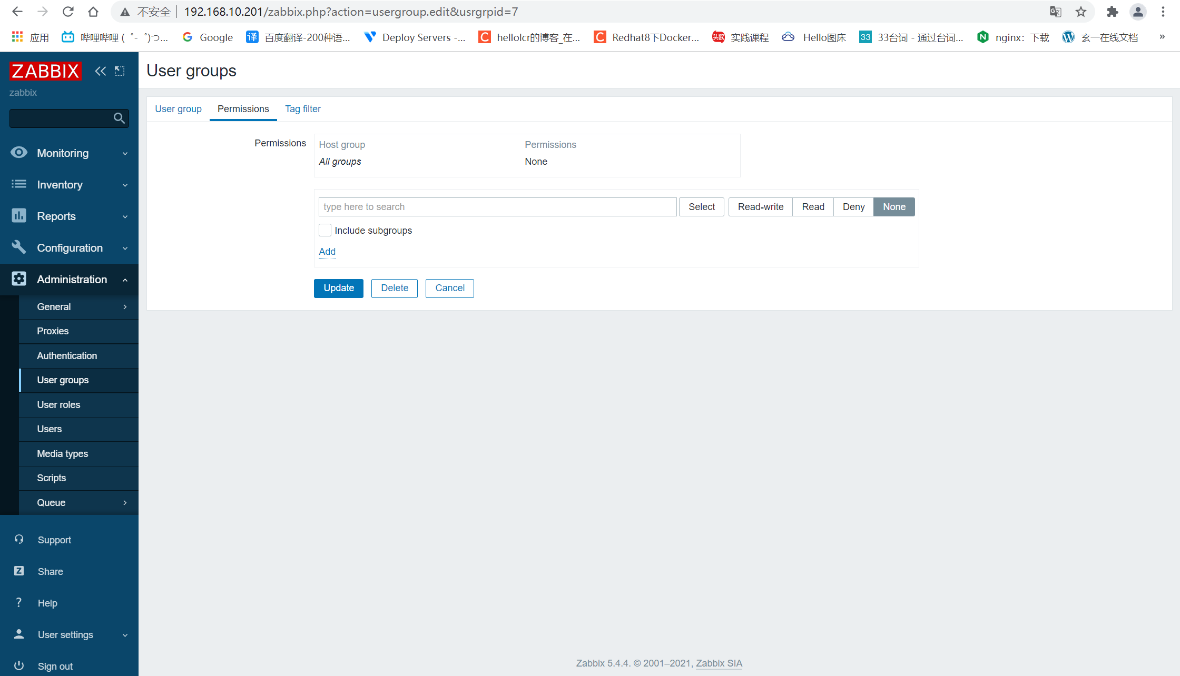
Task: Open browser extensions puzzle icon
Action: coord(1112,12)
